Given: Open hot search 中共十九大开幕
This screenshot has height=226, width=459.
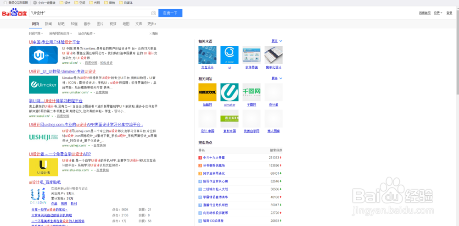Looking at the screenshot, I should point(214,158).
